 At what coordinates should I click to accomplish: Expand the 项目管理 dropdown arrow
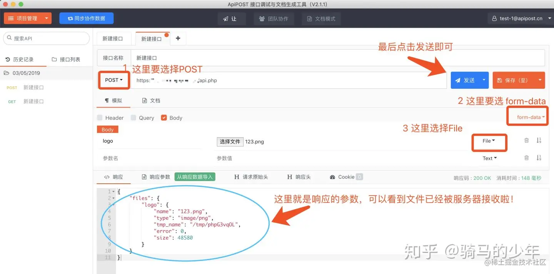pos(47,18)
